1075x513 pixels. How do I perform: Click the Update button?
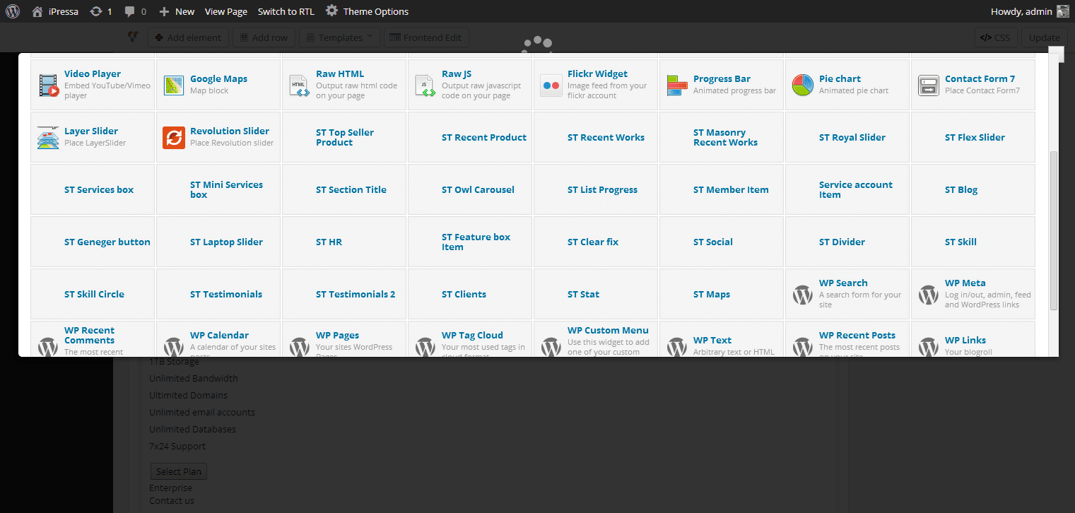pyautogui.click(x=1044, y=37)
